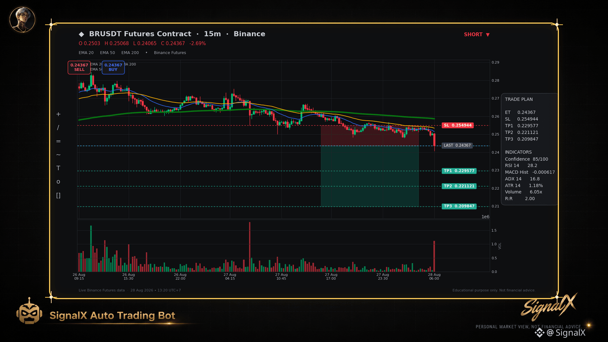608x342 pixels.
Task: Click the R:R 2.00 indicator row
Action: 520,199
